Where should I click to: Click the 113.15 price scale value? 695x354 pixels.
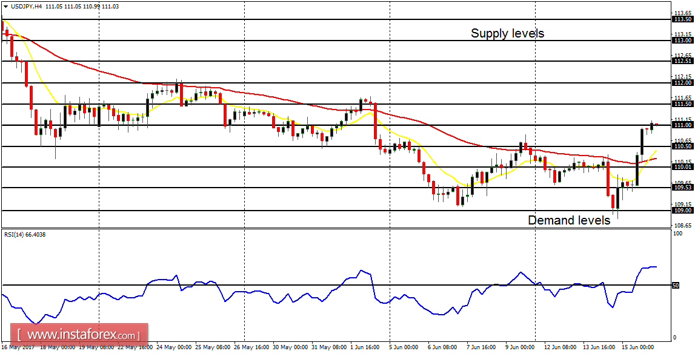click(683, 34)
